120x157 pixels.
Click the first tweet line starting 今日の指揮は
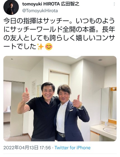coord(59,21)
